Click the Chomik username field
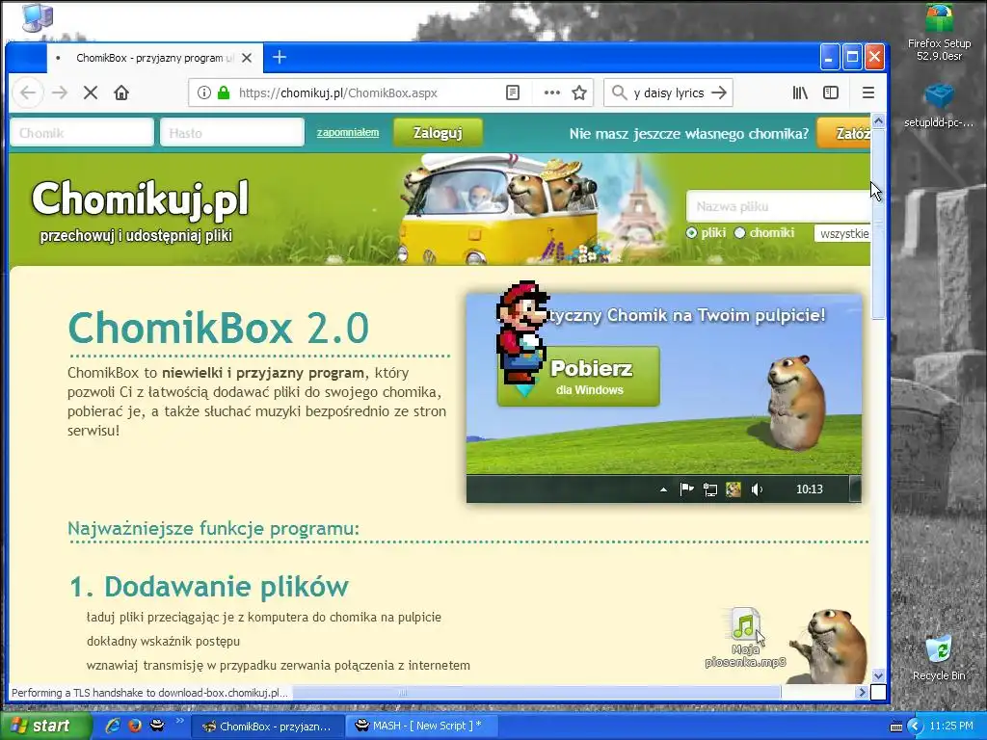The width and height of the screenshot is (987, 740). (82, 133)
